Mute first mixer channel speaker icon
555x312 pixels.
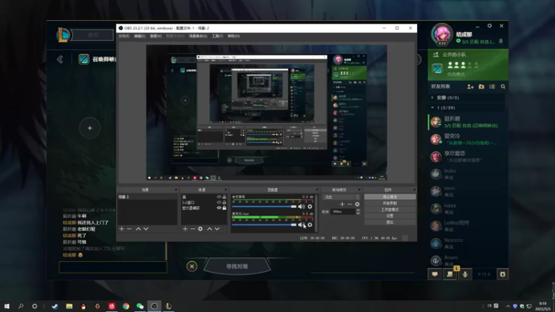click(x=301, y=207)
